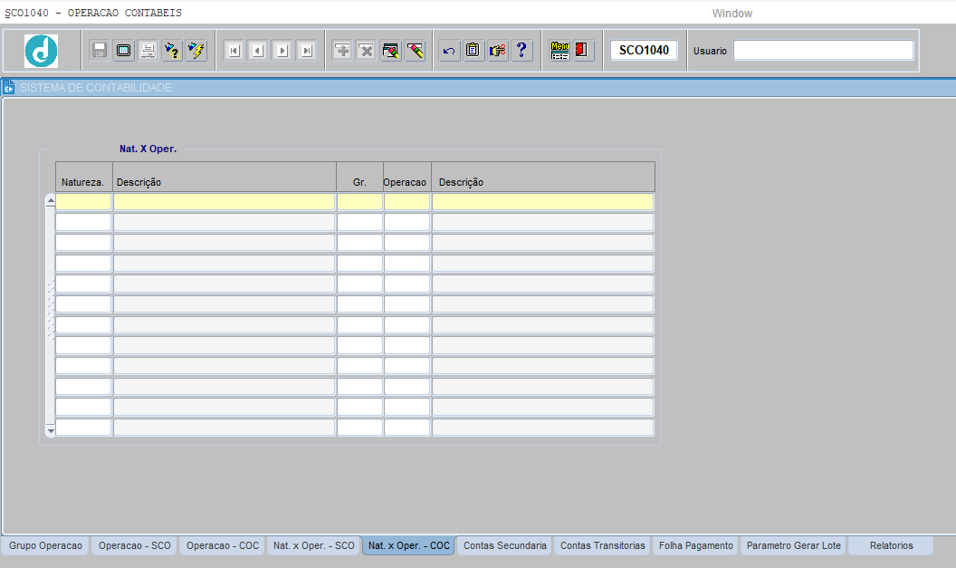The image size is (956, 568).
Task: Open the Folha Pagamento tab
Action: (x=695, y=546)
